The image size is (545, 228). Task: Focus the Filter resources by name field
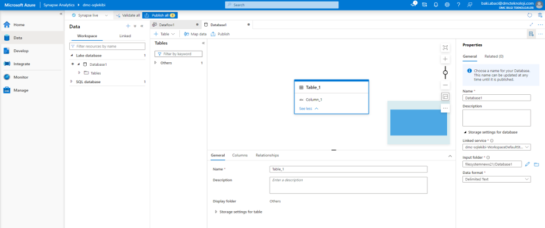[107, 46]
